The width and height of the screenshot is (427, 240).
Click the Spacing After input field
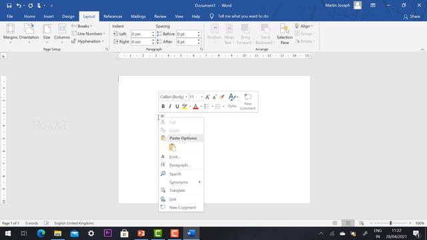[x=187, y=42]
